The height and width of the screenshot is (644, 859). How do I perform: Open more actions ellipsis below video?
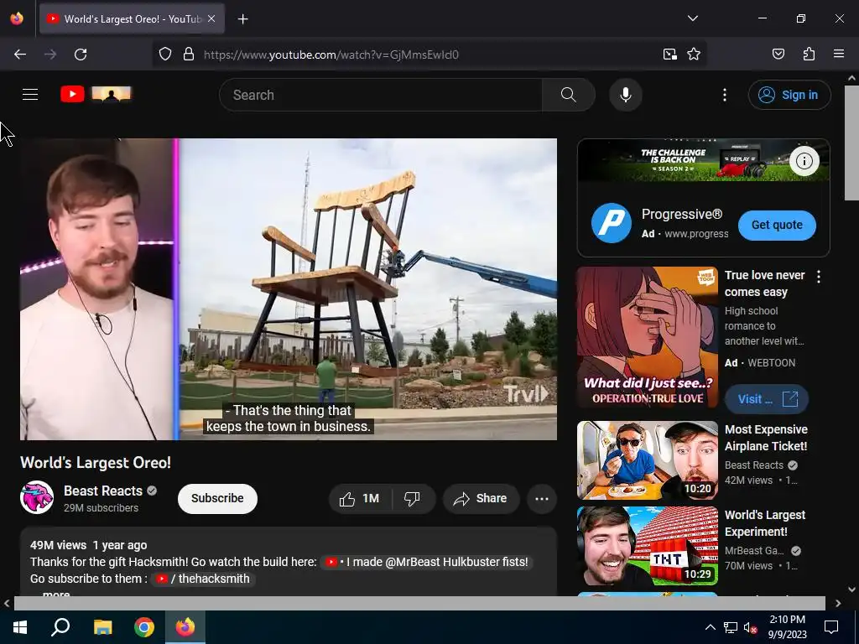pos(542,499)
